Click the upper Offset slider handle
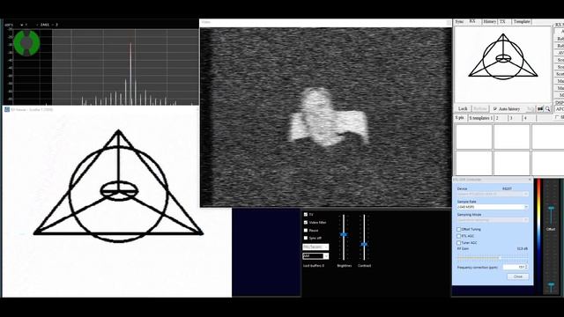 click(x=551, y=209)
